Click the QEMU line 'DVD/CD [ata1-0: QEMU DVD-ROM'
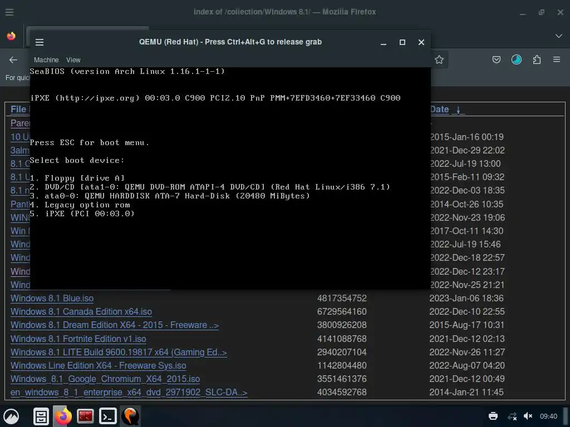Image resolution: width=570 pixels, height=427 pixels. 210,187
